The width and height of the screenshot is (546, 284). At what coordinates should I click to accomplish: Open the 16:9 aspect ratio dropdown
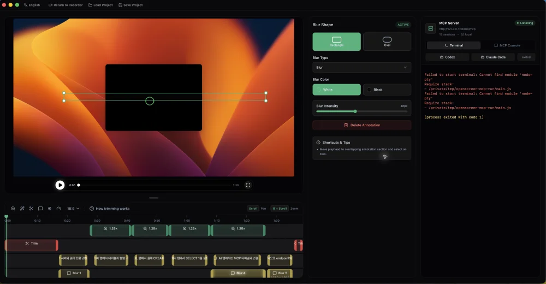pyautogui.click(x=73, y=209)
